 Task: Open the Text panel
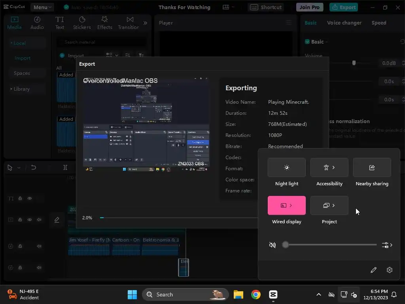pos(60,23)
